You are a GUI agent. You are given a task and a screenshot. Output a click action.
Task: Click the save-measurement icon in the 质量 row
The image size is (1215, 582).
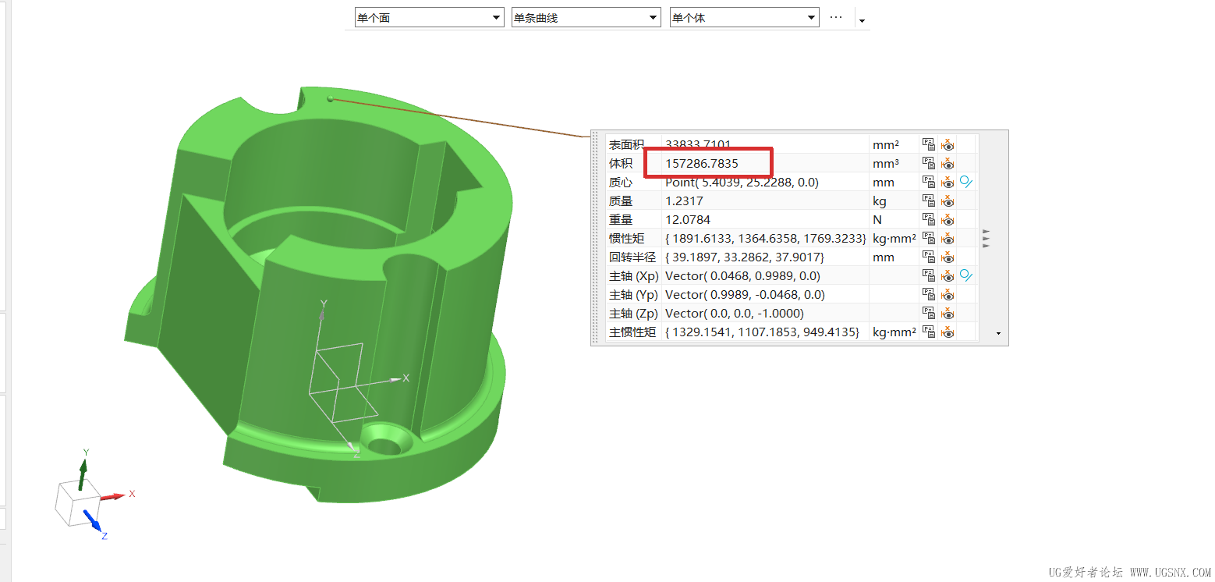[x=929, y=201]
